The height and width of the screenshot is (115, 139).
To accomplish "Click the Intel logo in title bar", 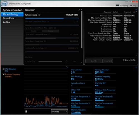I will 4,4.
